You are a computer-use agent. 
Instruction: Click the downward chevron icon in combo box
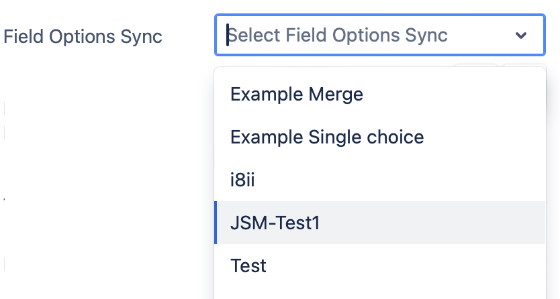(x=521, y=36)
